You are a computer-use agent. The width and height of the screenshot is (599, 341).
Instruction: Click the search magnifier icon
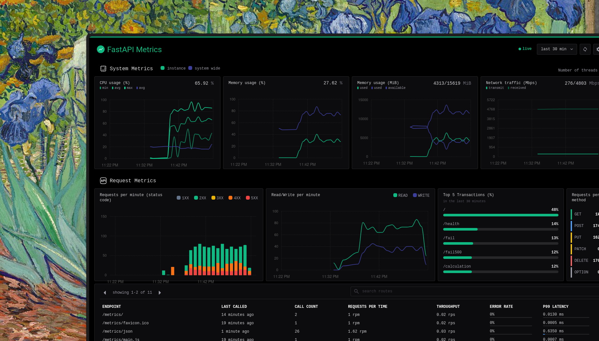click(x=356, y=291)
